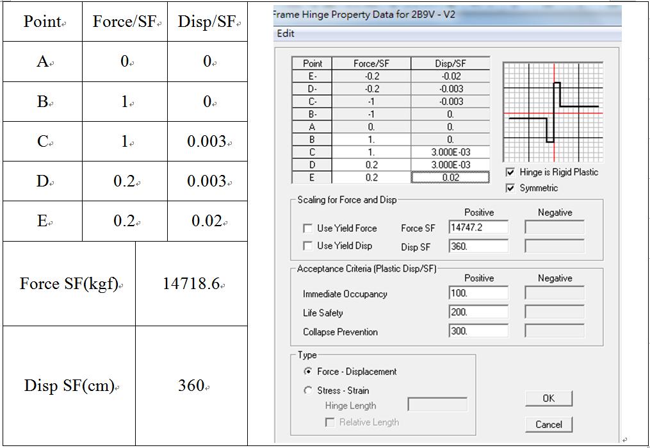Select the Force/SF cell of row D- in dialog

(x=371, y=89)
